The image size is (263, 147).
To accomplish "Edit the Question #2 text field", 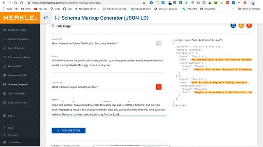I will tap(99, 87).
